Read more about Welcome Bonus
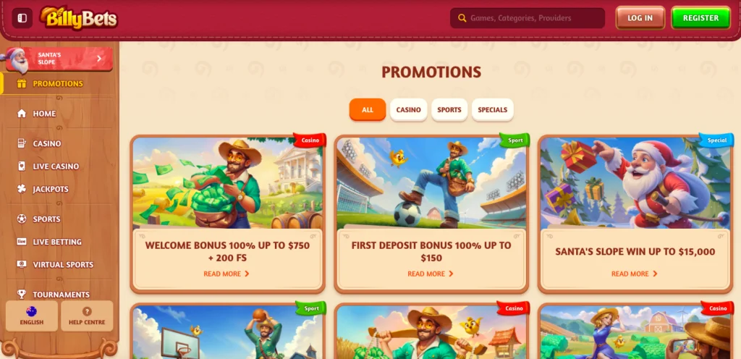 point(226,274)
